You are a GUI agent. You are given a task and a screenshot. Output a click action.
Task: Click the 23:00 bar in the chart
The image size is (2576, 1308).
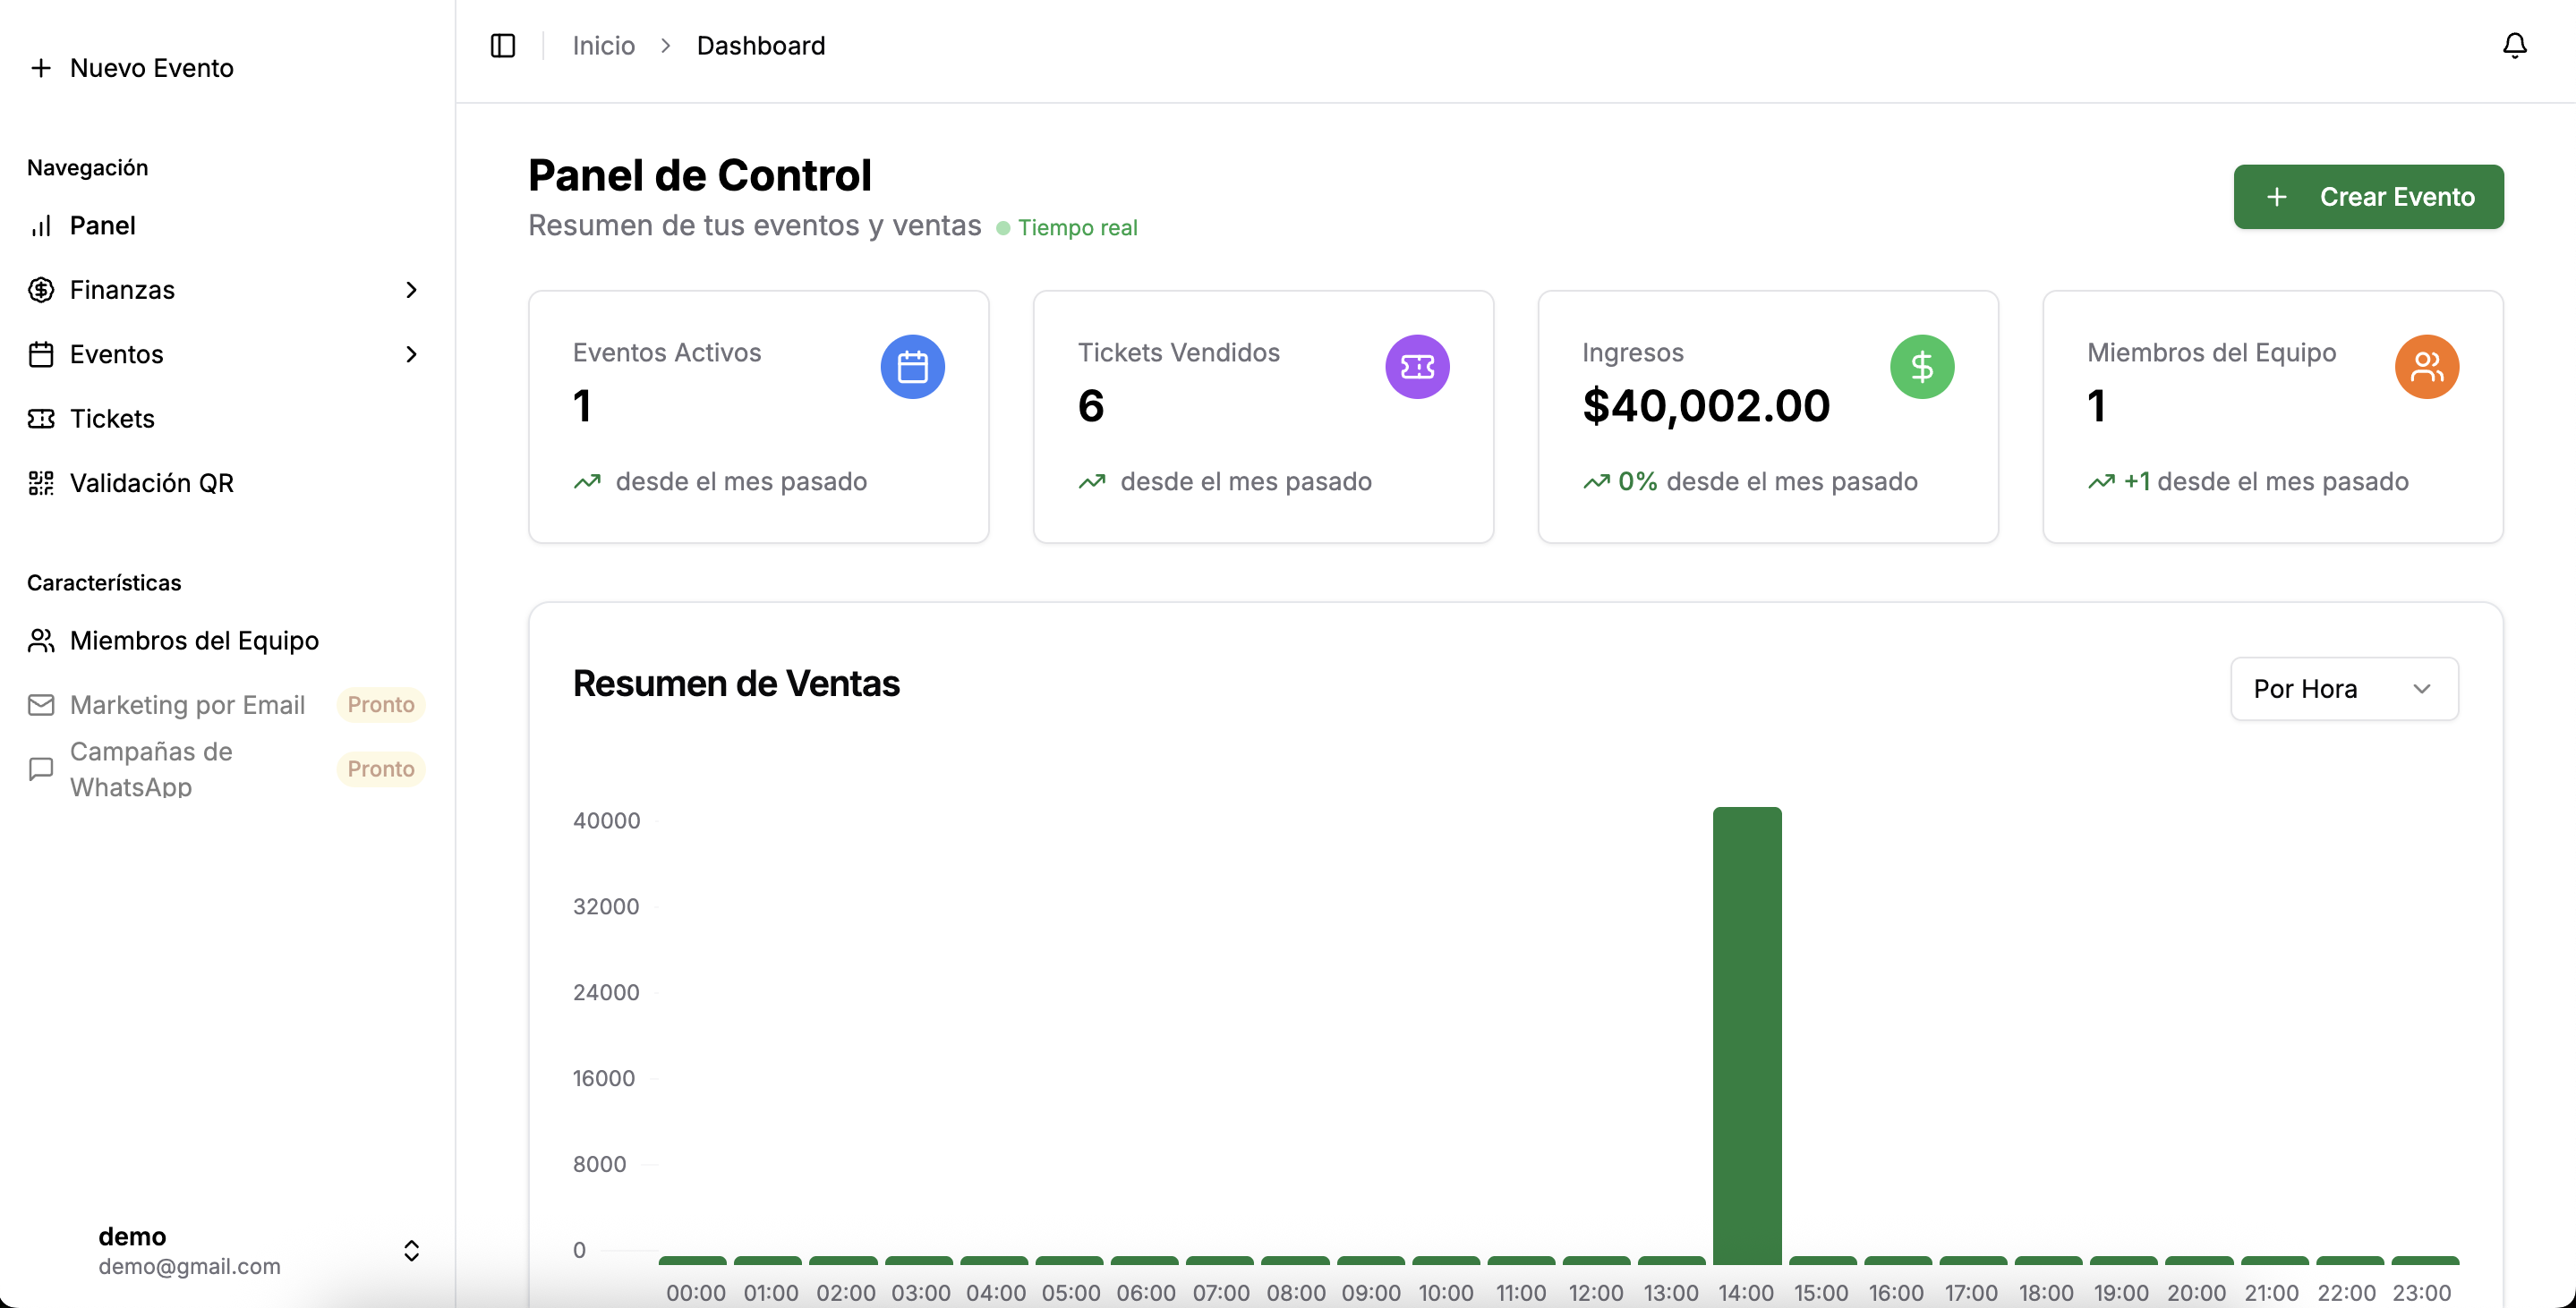(2424, 1260)
